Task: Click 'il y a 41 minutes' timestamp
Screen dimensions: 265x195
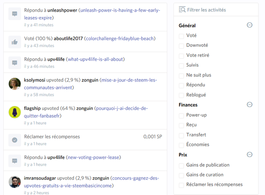Action: pyautogui.click(x=39, y=25)
